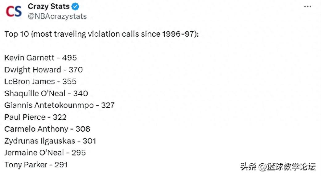Click the @NBAcrazystats handle
This screenshot has width=321, height=176.
click(57, 16)
